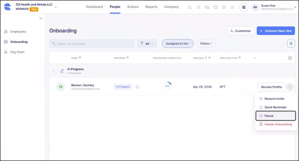
Task: Click the SD user avatar
Action: [255, 7]
